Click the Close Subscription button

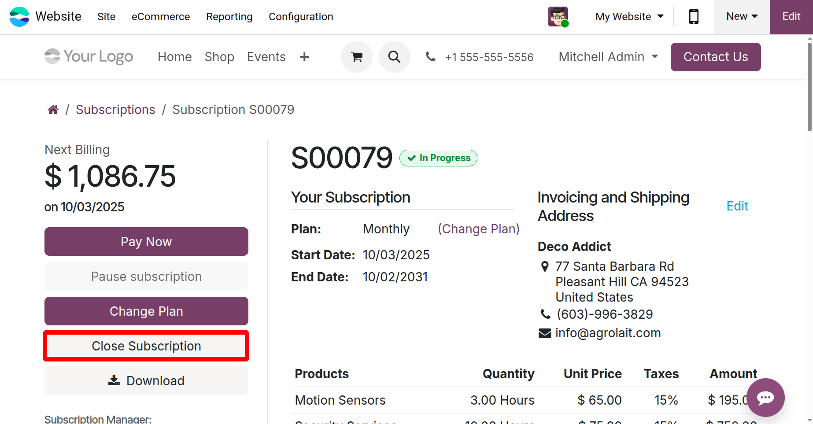146,346
